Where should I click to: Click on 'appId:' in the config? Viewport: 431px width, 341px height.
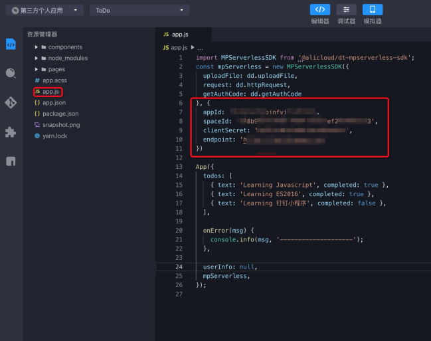point(214,112)
